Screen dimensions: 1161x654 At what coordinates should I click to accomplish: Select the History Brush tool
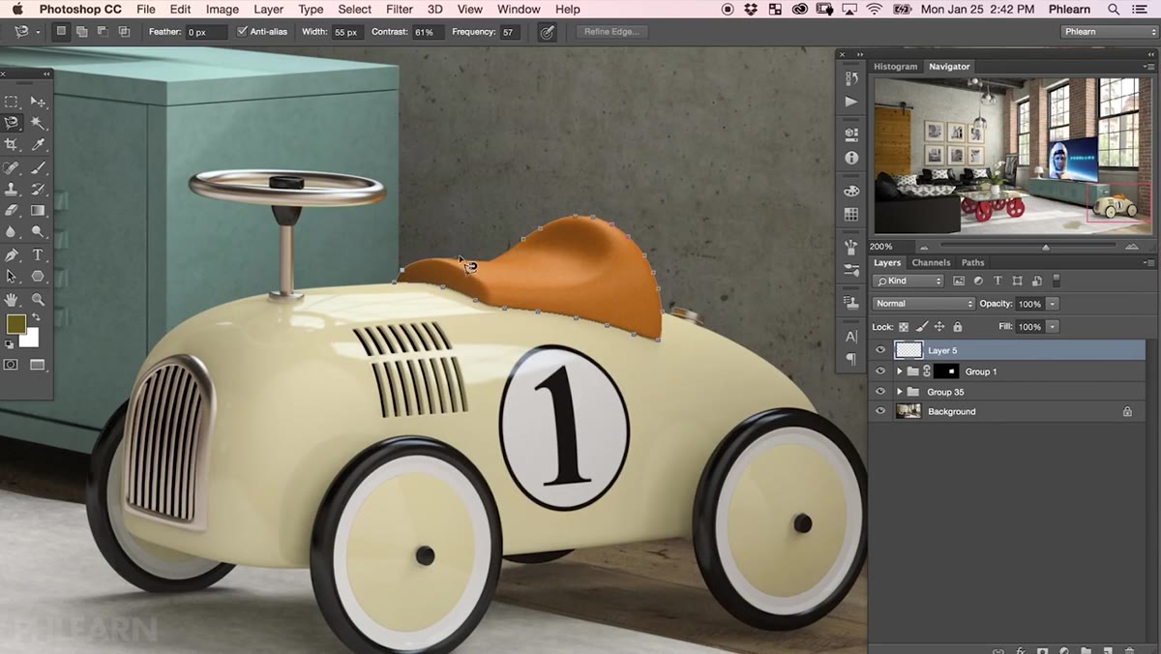pos(38,190)
